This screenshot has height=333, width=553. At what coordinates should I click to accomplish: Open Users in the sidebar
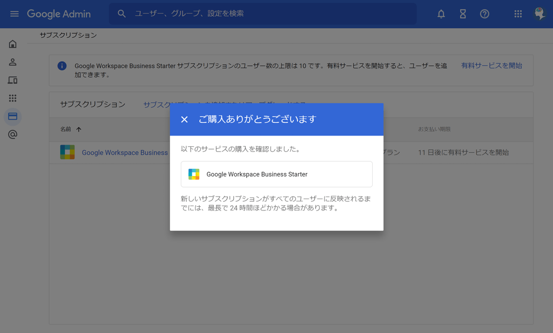click(13, 62)
